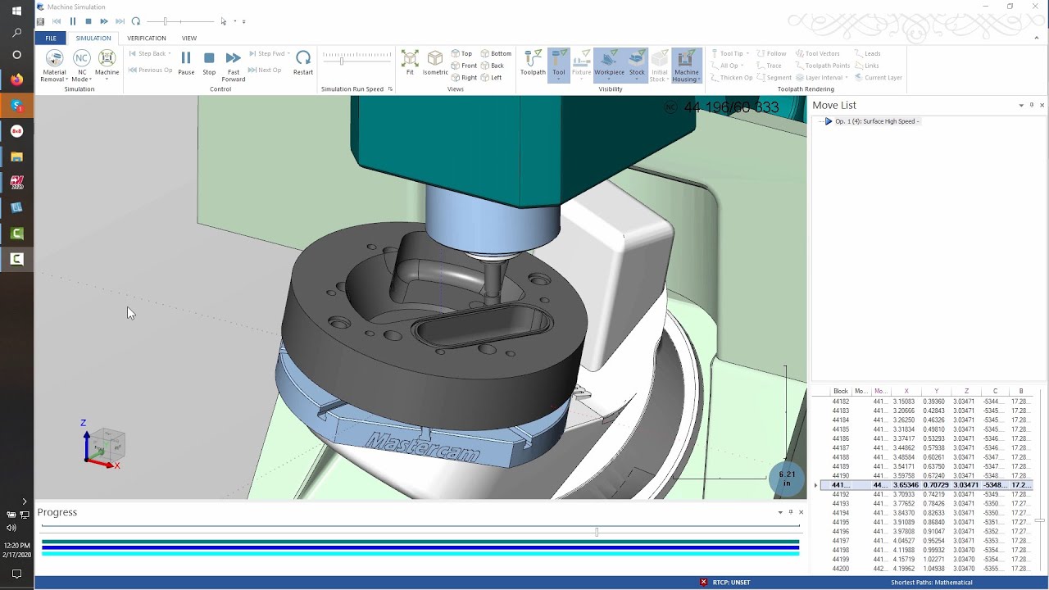Toggle Trace toolpath rendering
This screenshot has height=590, width=1049.
click(769, 66)
